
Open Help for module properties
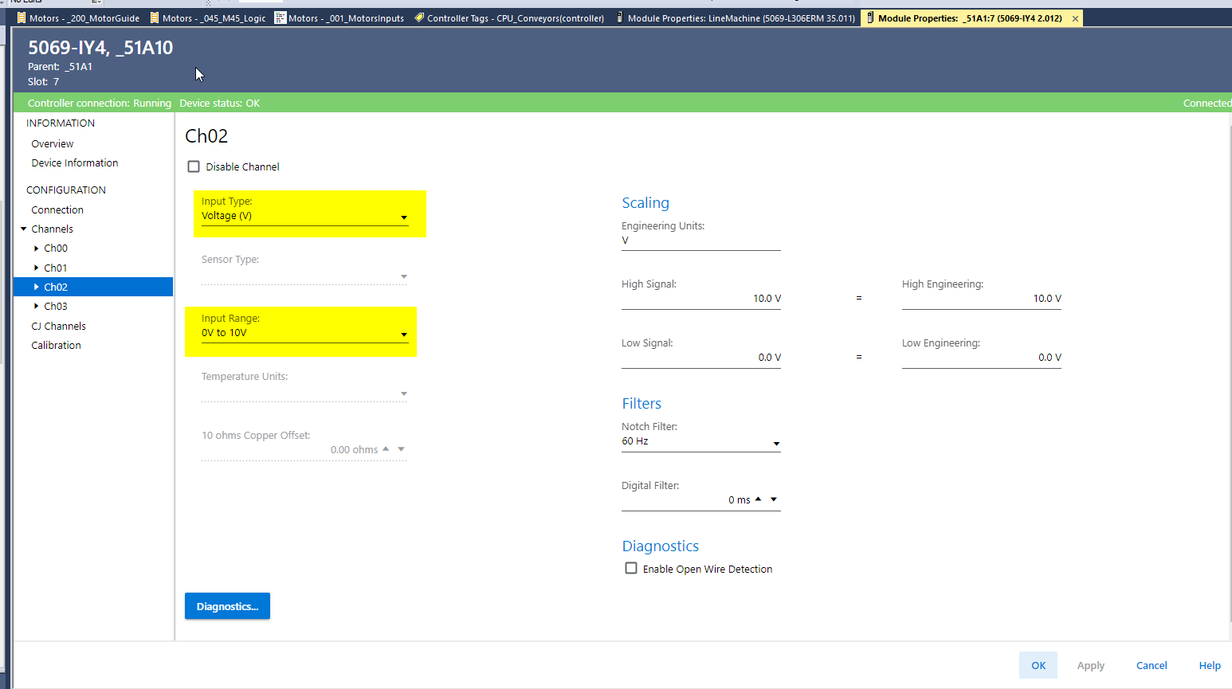click(x=1210, y=666)
